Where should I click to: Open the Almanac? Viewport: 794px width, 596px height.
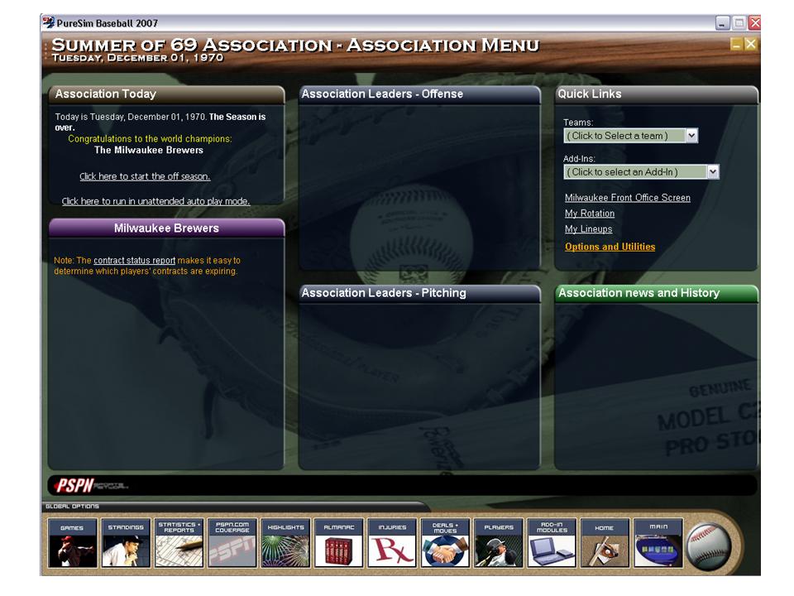pos(339,545)
